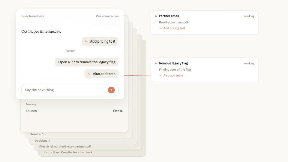Click the reply arrow in 'Add pricing to it' bubble
This screenshot has height=162, width=288.
(86, 41)
